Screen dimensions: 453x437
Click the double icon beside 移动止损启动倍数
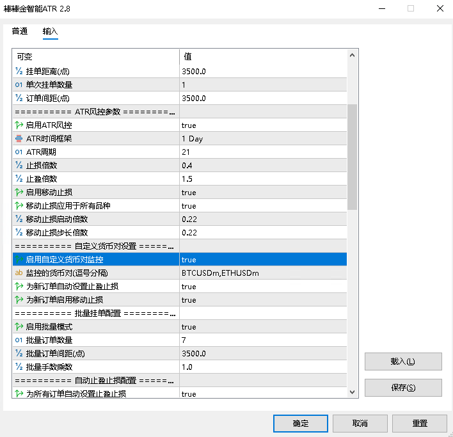coord(19,219)
